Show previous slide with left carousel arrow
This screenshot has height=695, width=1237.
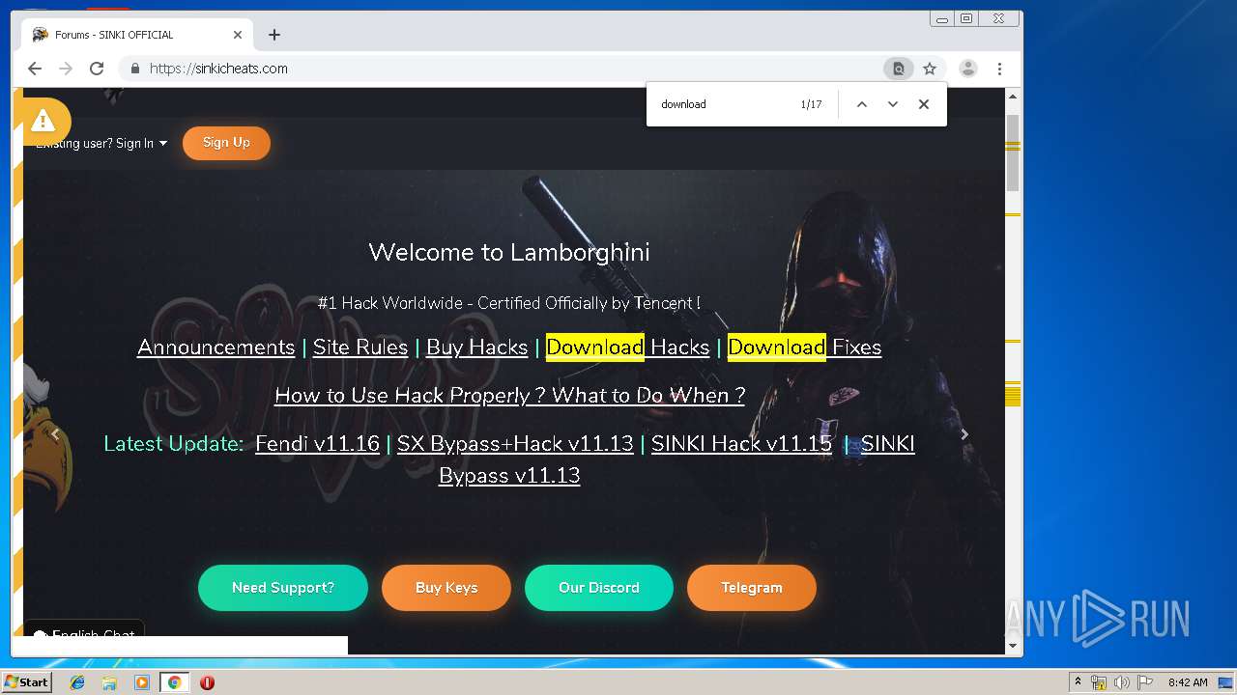coord(55,434)
